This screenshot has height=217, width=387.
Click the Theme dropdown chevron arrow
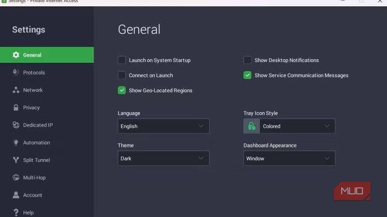201,158
